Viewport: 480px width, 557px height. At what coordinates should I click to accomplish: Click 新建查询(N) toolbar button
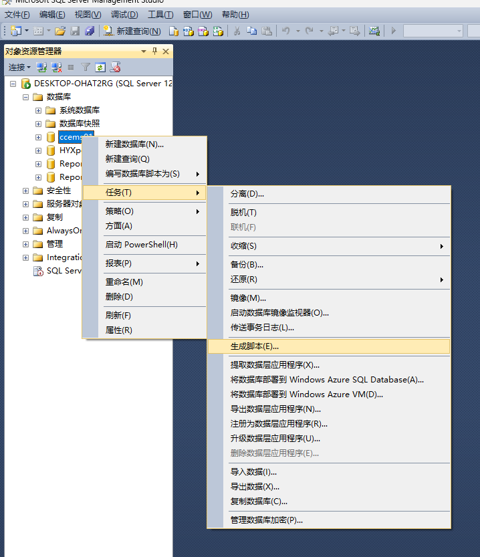(132, 31)
